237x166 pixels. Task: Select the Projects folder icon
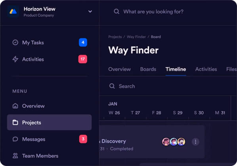pyautogui.click(x=15, y=123)
